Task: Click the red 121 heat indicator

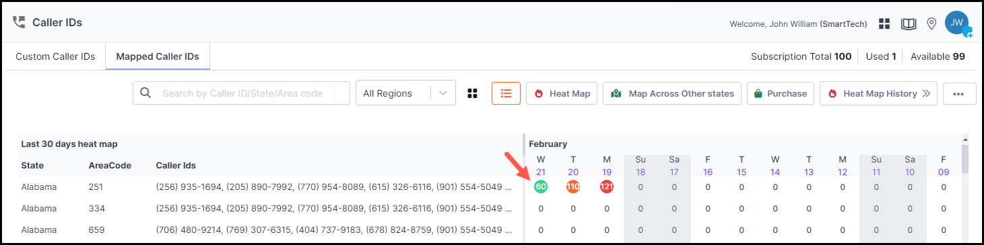Action: 607,187
